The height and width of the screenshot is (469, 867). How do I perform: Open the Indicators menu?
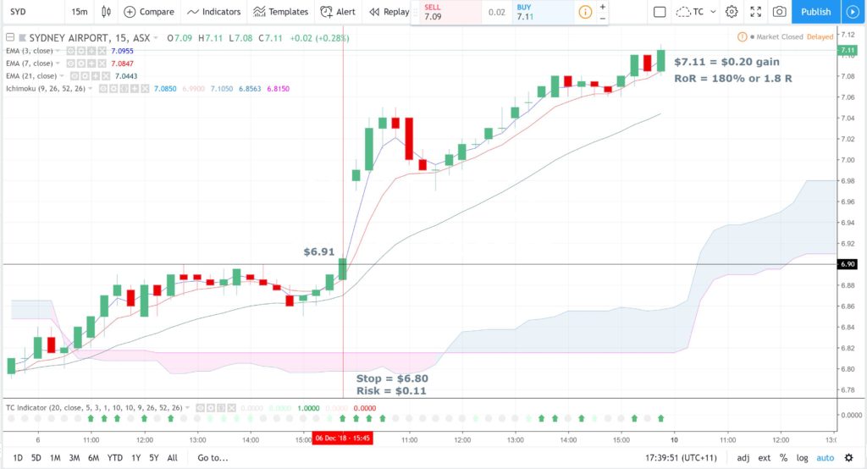coord(214,12)
